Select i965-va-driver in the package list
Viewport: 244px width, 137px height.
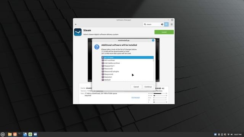click(127, 60)
